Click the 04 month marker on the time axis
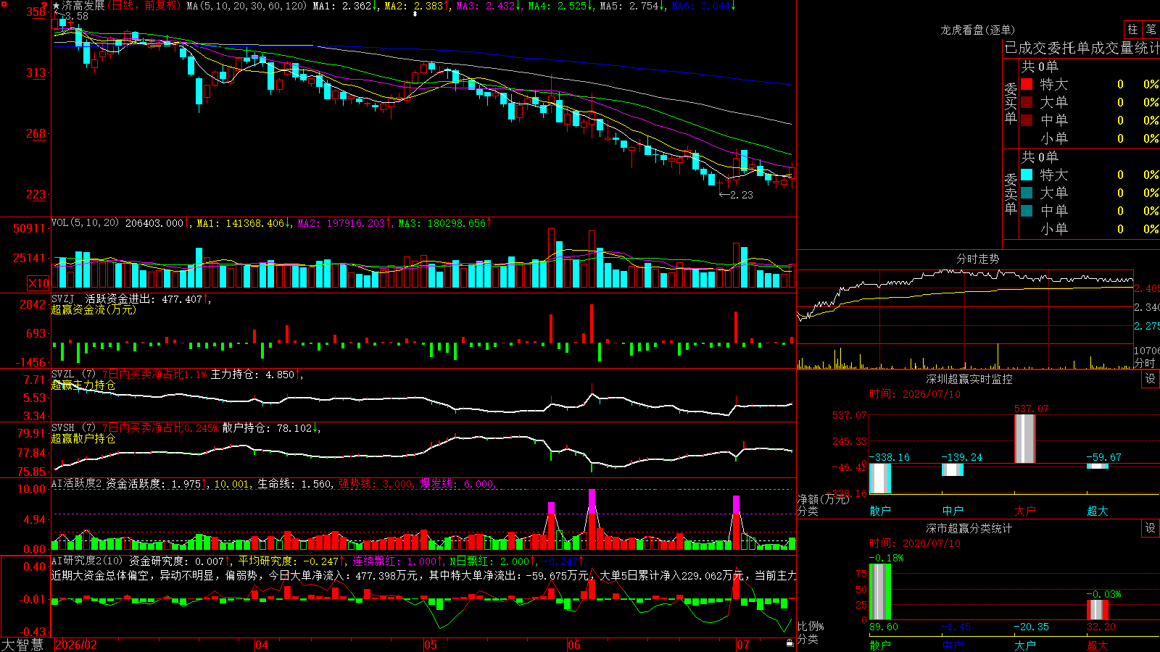 point(262,645)
